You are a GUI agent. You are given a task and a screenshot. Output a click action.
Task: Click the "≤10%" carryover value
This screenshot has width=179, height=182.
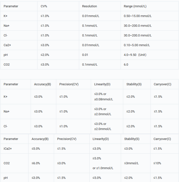157,163
